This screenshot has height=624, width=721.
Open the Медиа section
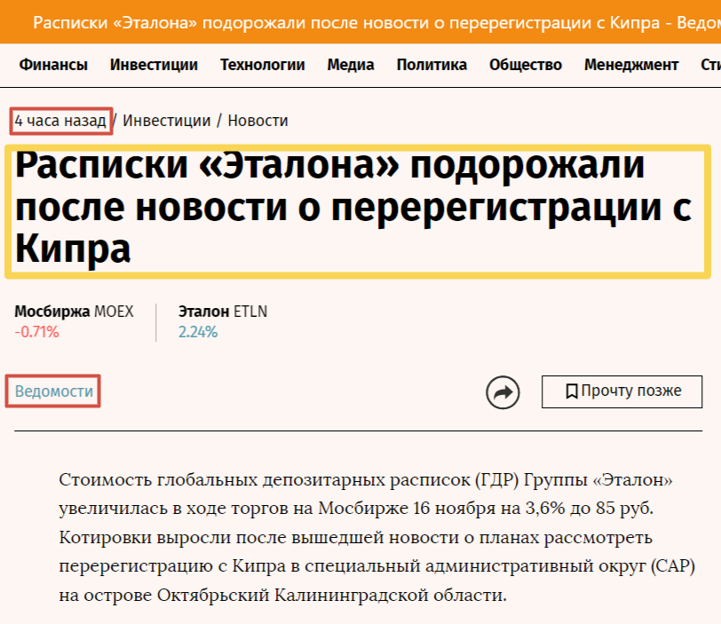(x=350, y=64)
